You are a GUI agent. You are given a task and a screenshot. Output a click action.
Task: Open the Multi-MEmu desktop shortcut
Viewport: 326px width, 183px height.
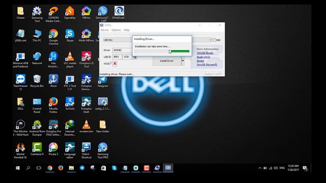coord(86,35)
